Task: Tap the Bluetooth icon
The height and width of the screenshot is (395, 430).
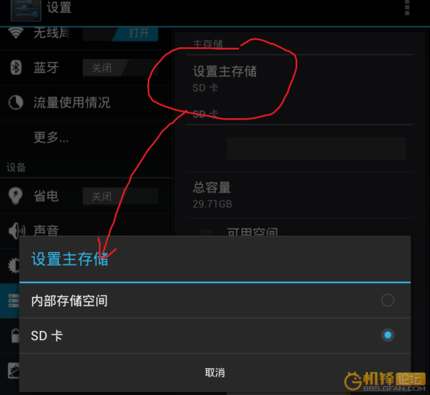Action: pyautogui.click(x=16, y=67)
